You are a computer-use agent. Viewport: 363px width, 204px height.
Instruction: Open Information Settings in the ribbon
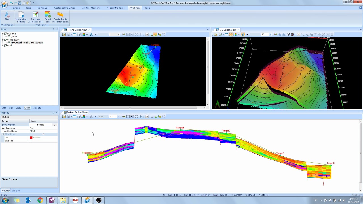[x=21, y=17]
